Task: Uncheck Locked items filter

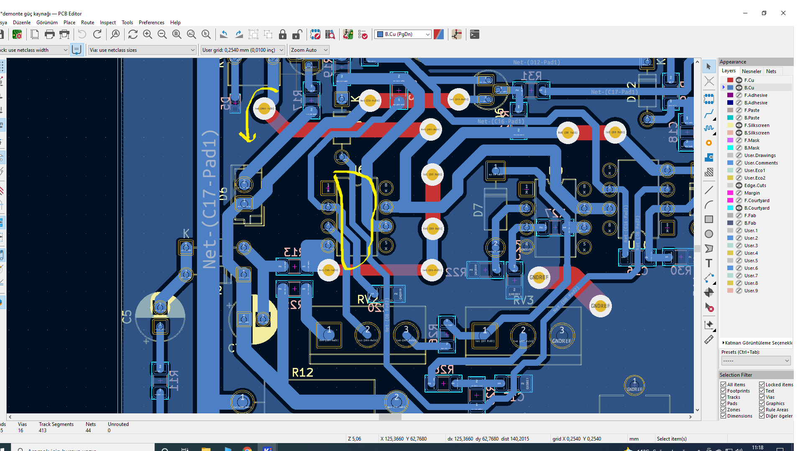Action: 762,385
